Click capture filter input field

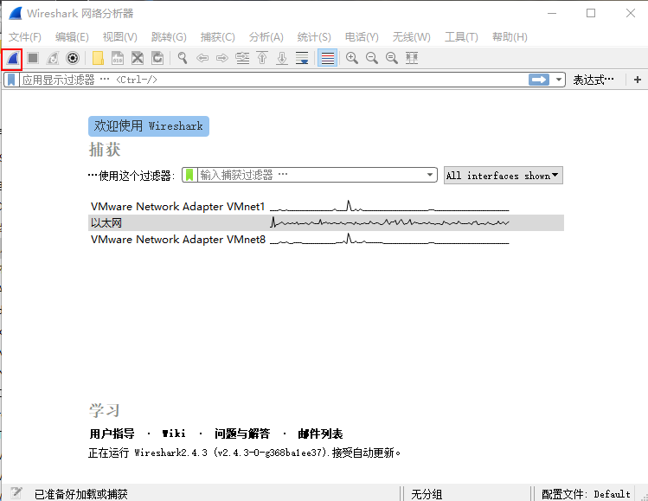tap(311, 175)
